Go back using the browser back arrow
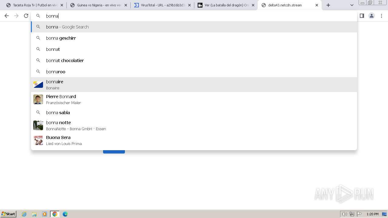The image size is (388, 218). (x=7, y=16)
